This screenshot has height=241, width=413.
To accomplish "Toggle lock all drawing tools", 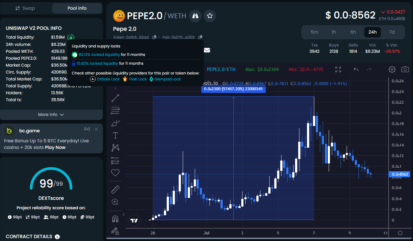I will (115, 231).
